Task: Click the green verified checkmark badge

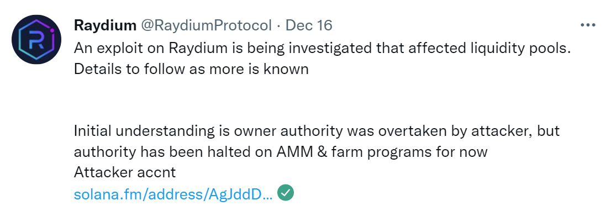Action: click(286, 193)
